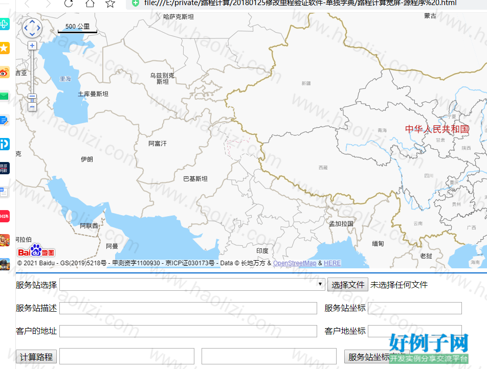
Task: Go to the browser home page icon
Action: click(x=90, y=3)
